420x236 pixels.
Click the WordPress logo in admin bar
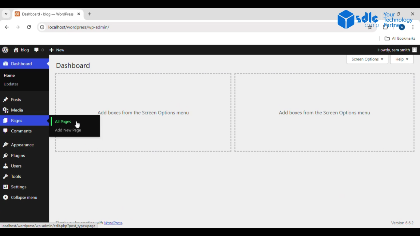pyautogui.click(x=5, y=50)
